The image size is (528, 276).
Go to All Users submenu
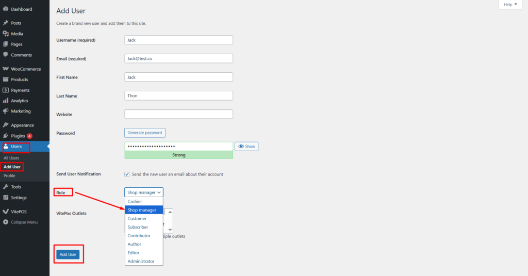(11, 158)
